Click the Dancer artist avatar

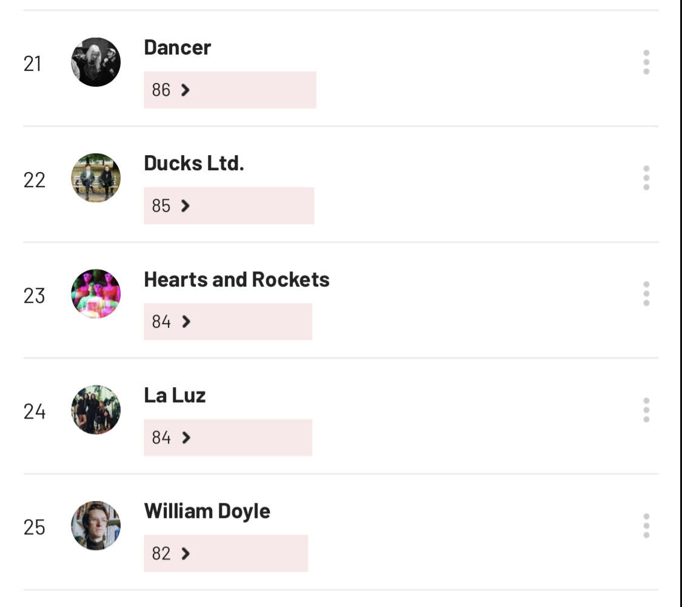[x=96, y=62]
